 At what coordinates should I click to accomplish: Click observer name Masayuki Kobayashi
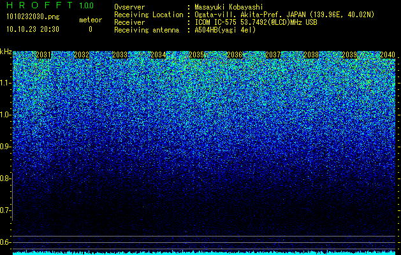[229, 7]
